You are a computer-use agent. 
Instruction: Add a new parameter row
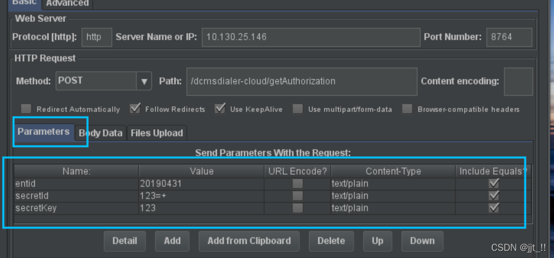tap(172, 241)
